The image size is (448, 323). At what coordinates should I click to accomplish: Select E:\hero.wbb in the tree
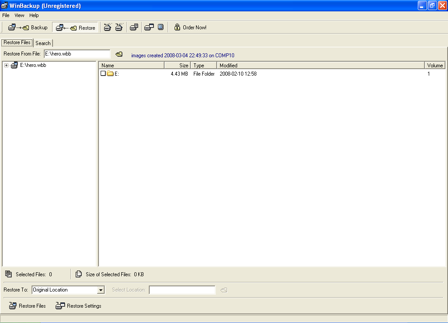click(x=33, y=65)
